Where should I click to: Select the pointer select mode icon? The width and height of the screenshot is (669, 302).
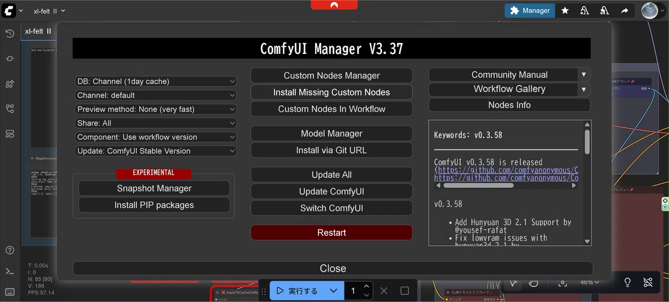513,283
